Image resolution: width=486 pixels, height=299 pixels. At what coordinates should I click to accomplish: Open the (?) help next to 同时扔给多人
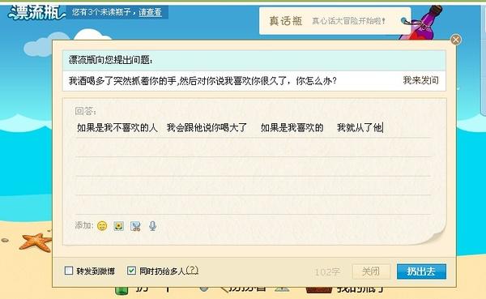[x=192, y=271]
